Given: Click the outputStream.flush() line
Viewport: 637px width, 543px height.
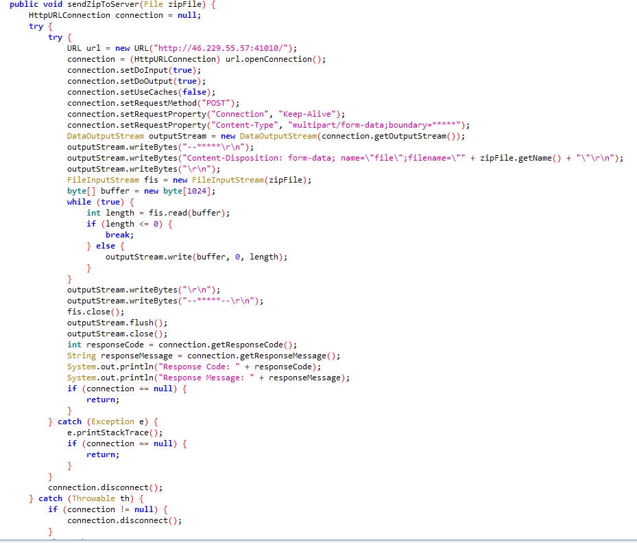Looking at the screenshot, I should (117, 323).
